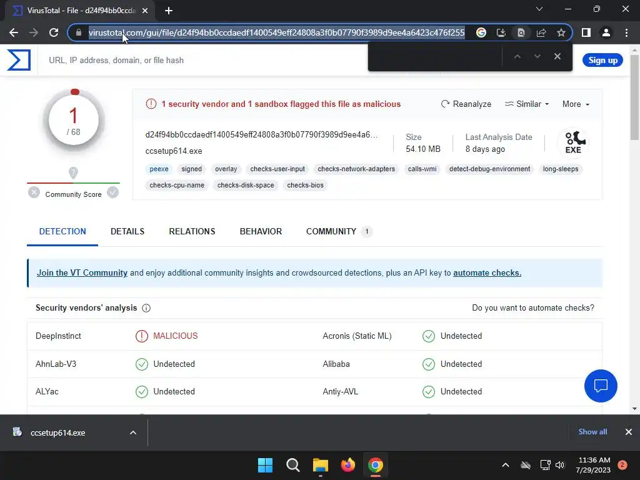Click the checks-network-adapters tag

[x=356, y=169]
